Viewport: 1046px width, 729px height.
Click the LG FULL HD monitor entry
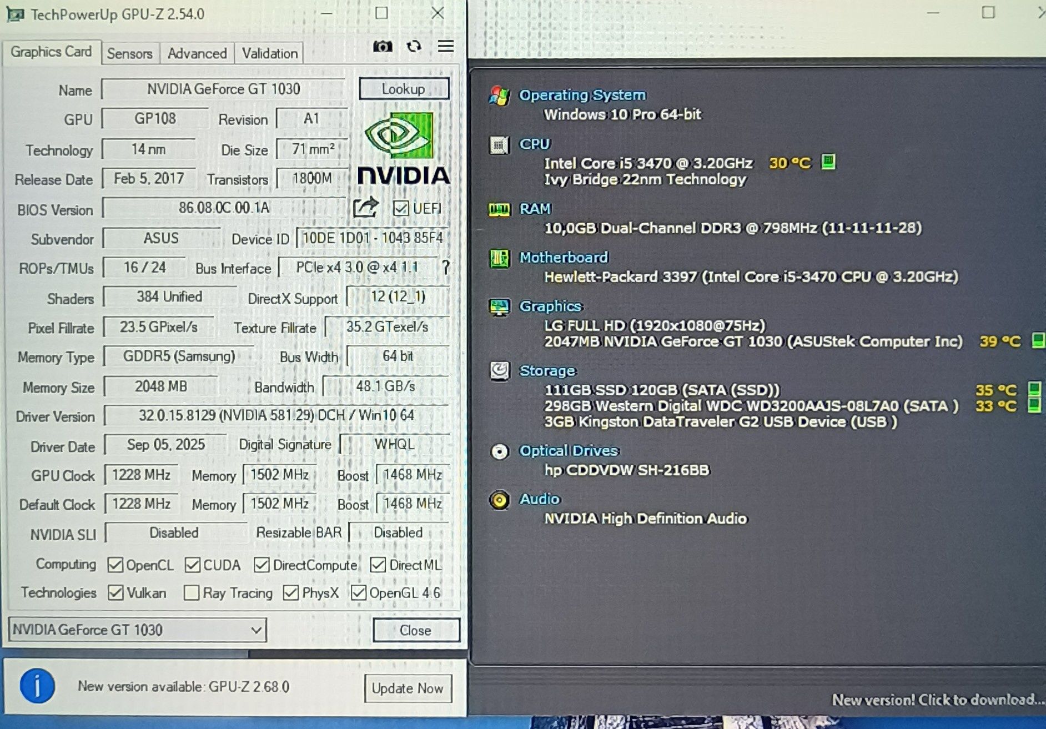coord(655,325)
